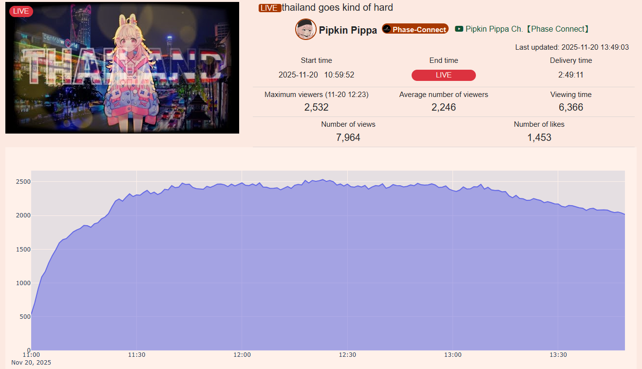Click the 11:30 tick on the chart axis
642x369 pixels.
tap(137, 355)
